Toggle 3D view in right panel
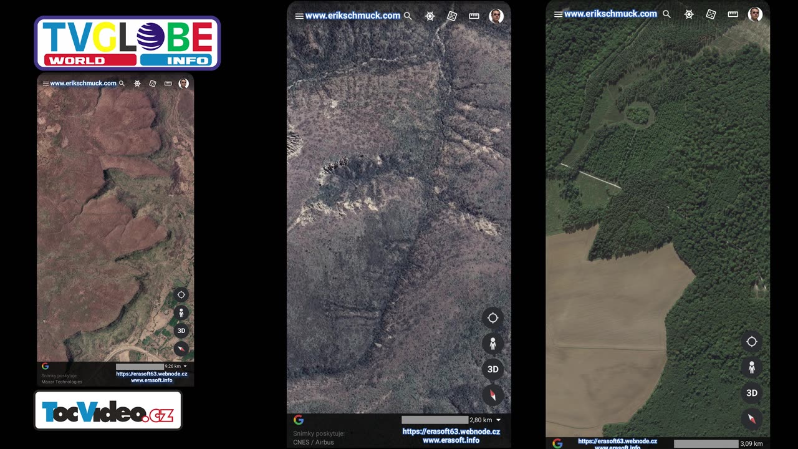The height and width of the screenshot is (449, 798). 752,393
